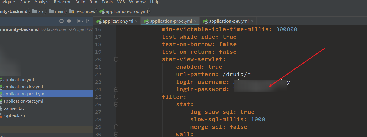
Task: Close the application-prod.yml editor tab
Action: [x=195, y=21]
